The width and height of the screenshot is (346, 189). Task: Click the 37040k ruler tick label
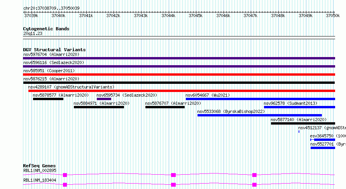coord(58,16)
